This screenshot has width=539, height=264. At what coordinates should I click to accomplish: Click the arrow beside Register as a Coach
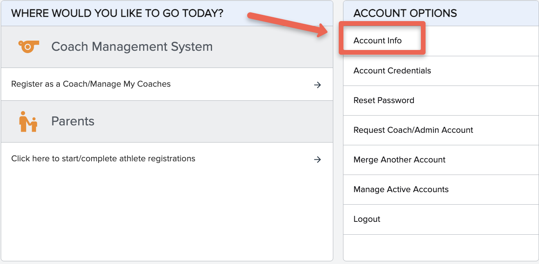pos(318,85)
